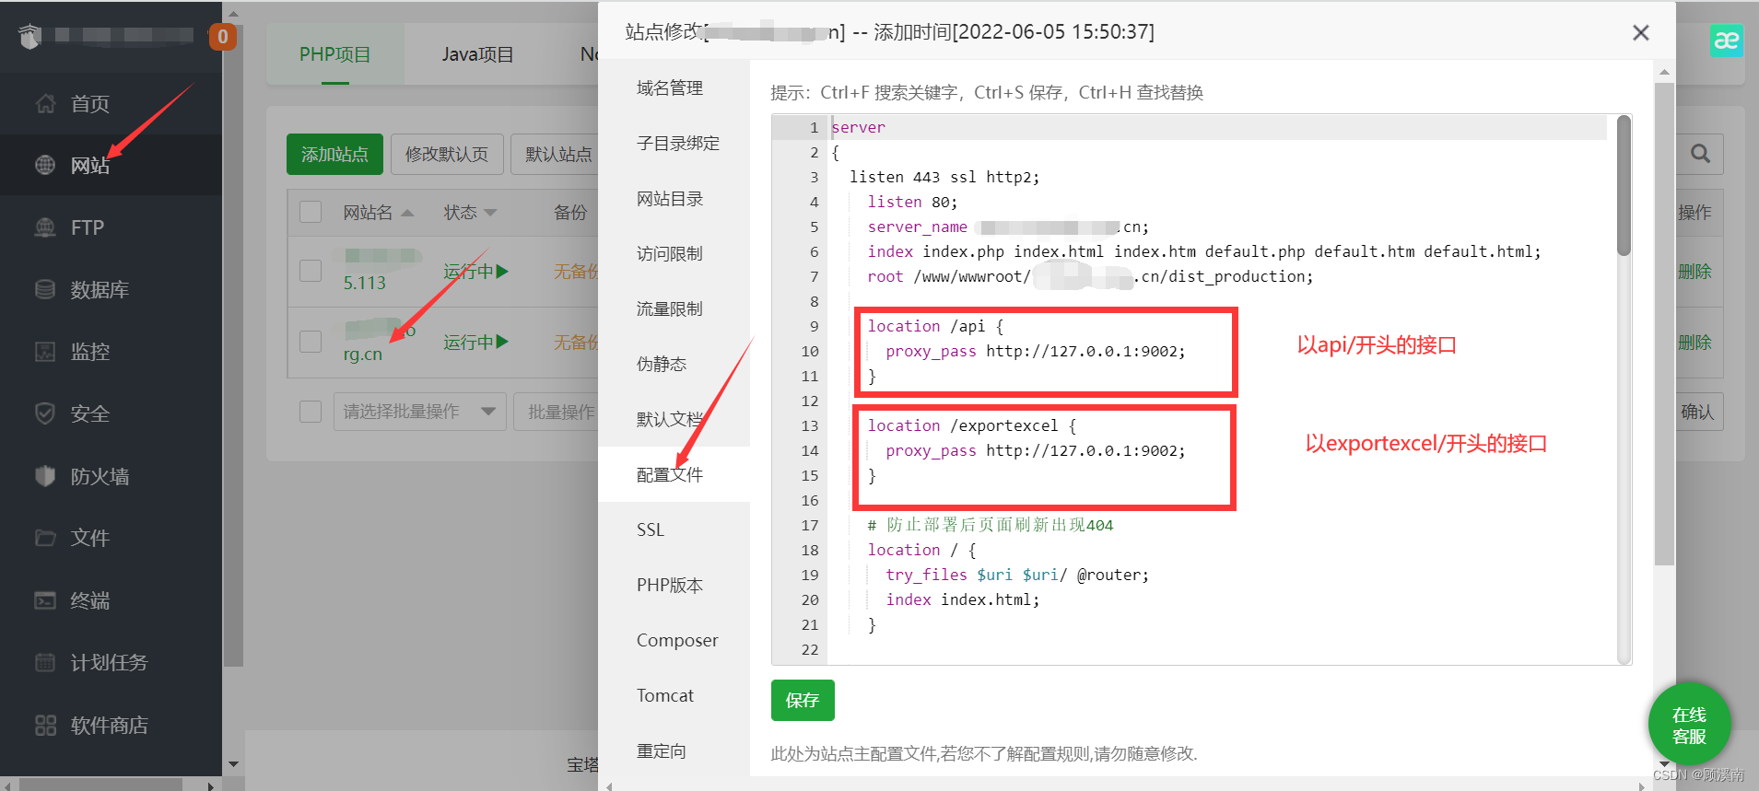Click 删除 link for rg.cn row
1759x791 pixels.
[x=1695, y=343]
